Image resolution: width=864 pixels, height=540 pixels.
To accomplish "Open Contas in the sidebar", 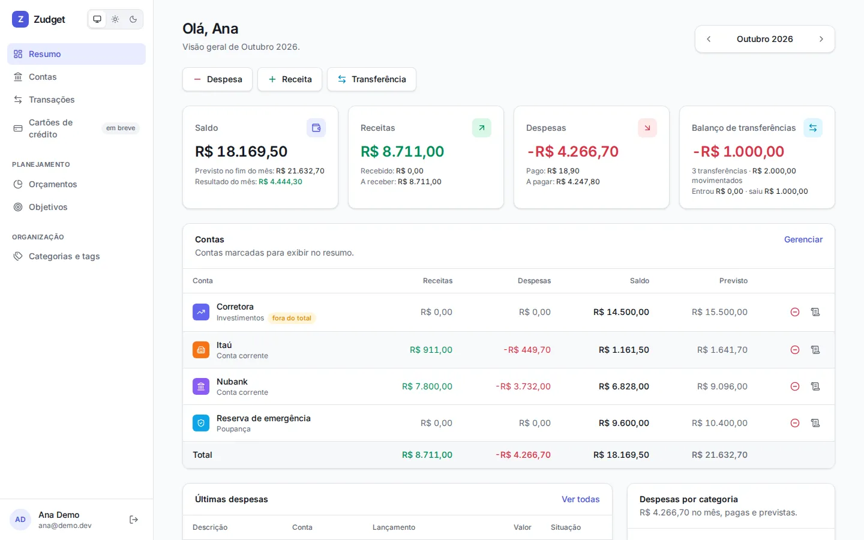I will [x=76, y=77].
